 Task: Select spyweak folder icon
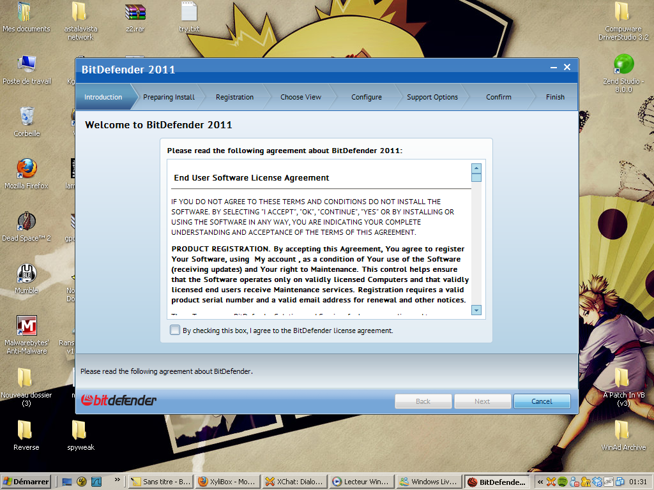coord(80,435)
